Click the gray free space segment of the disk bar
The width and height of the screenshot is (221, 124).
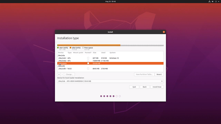click(142, 45)
